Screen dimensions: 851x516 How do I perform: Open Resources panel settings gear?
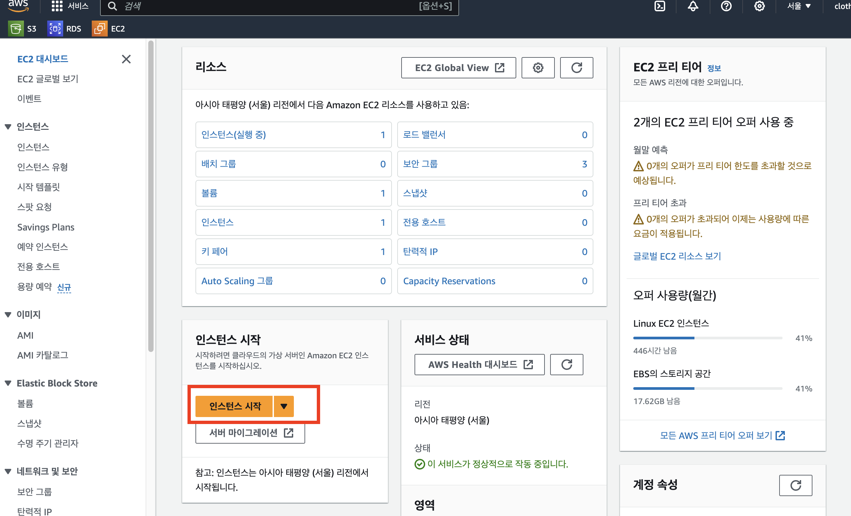tap(538, 68)
